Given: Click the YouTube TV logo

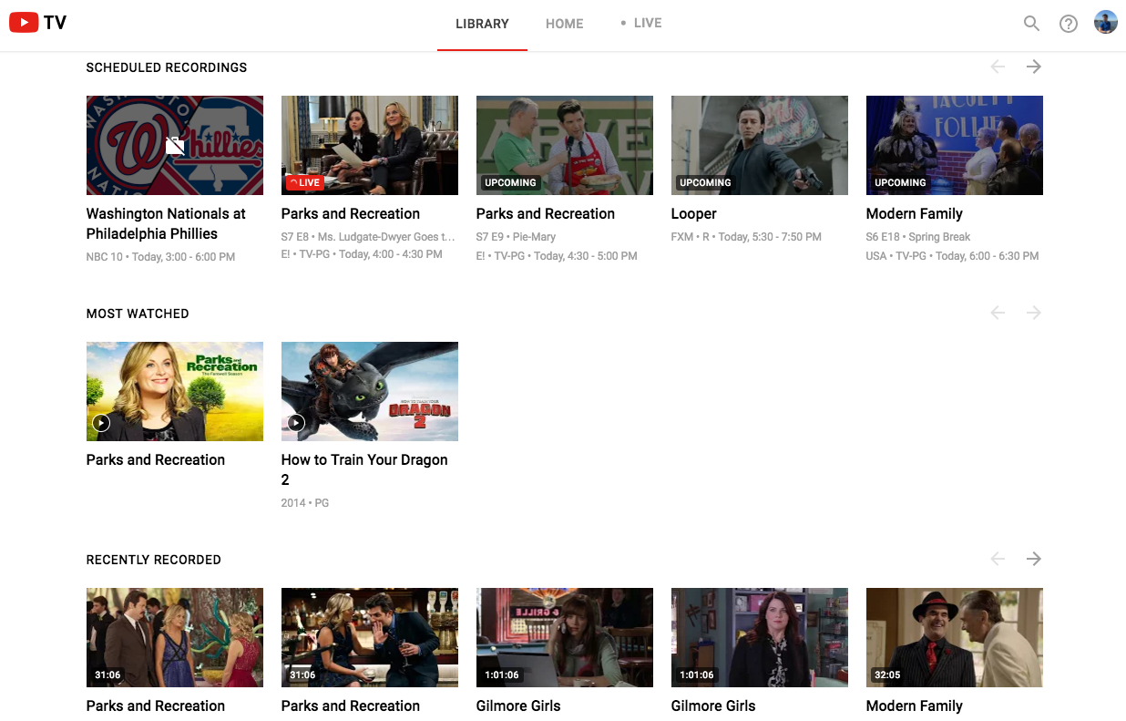Looking at the screenshot, I should [38, 23].
